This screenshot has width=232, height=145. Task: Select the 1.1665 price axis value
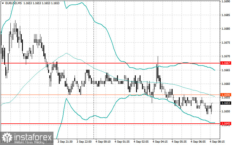point(226,70)
